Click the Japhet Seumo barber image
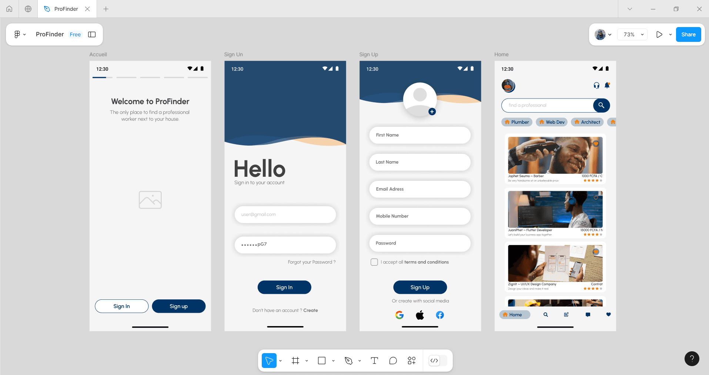709x375 pixels. (555, 155)
